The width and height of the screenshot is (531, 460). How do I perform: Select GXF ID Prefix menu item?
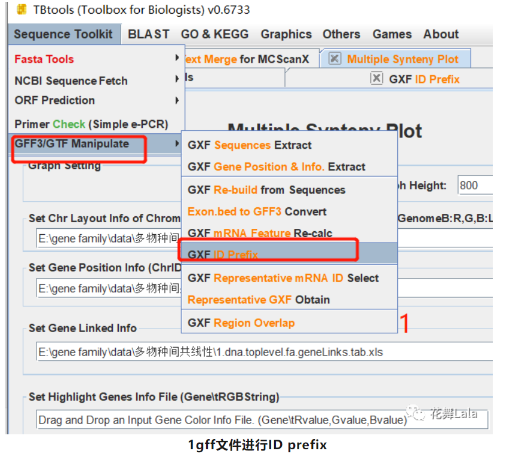point(289,253)
